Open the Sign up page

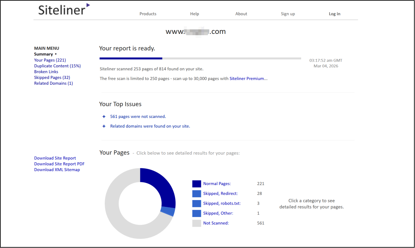pyautogui.click(x=288, y=14)
